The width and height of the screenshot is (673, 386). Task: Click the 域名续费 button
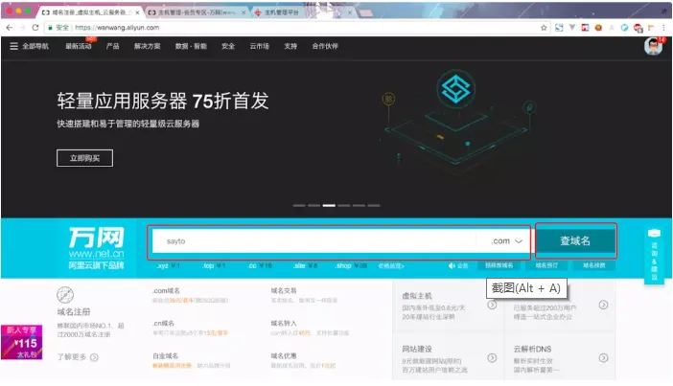click(x=594, y=265)
